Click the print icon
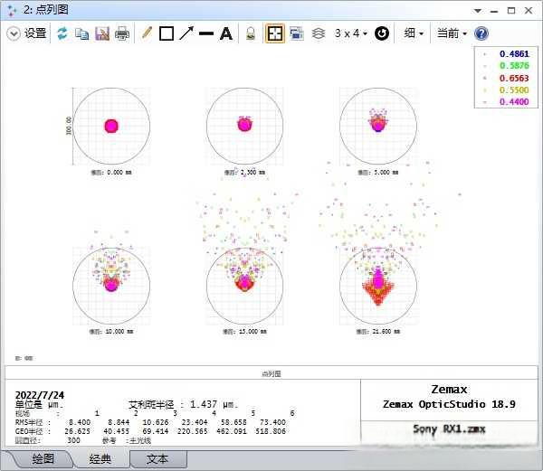 (x=122, y=33)
